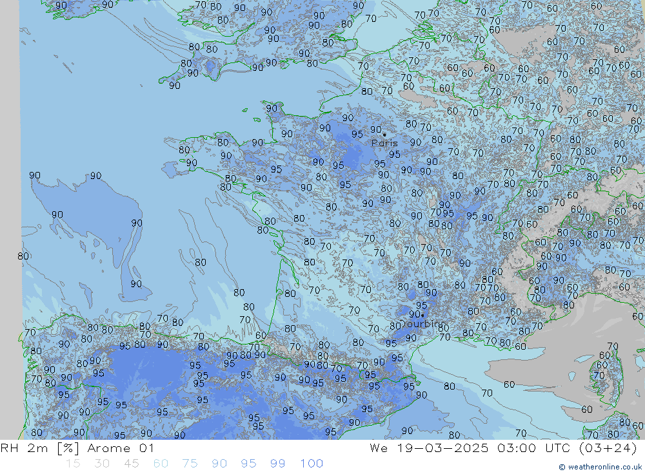
Task: Click the legend value 30
Action: point(102,464)
